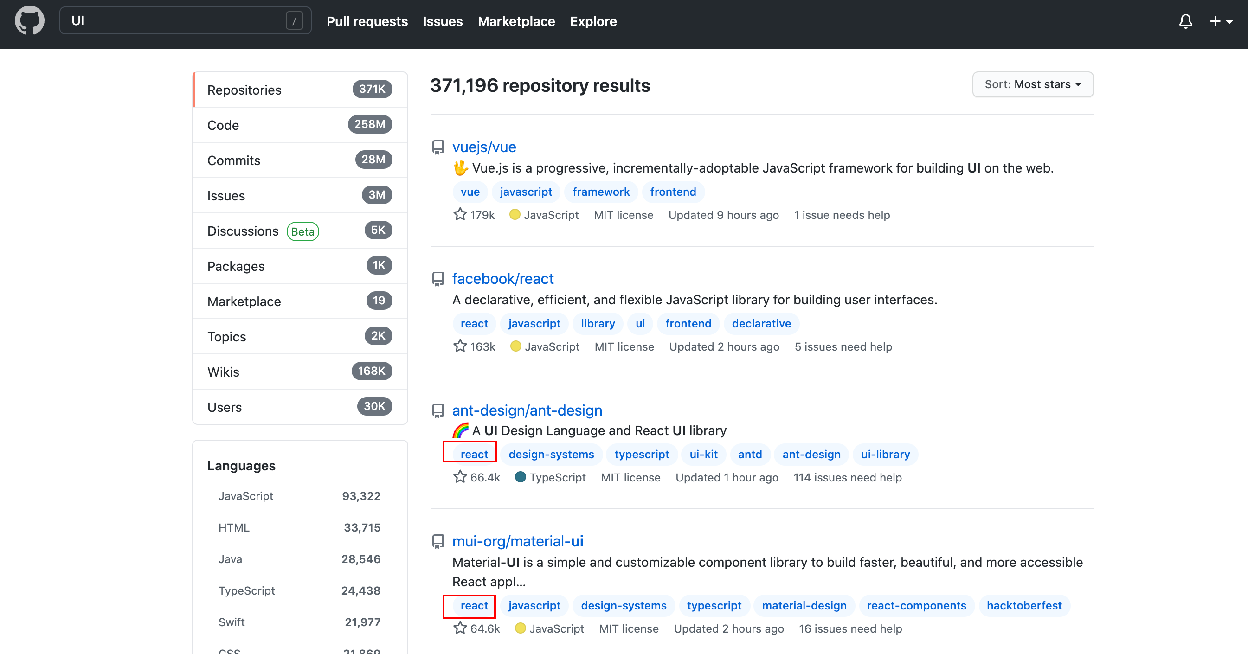Click the vue topic tag

(x=470, y=192)
